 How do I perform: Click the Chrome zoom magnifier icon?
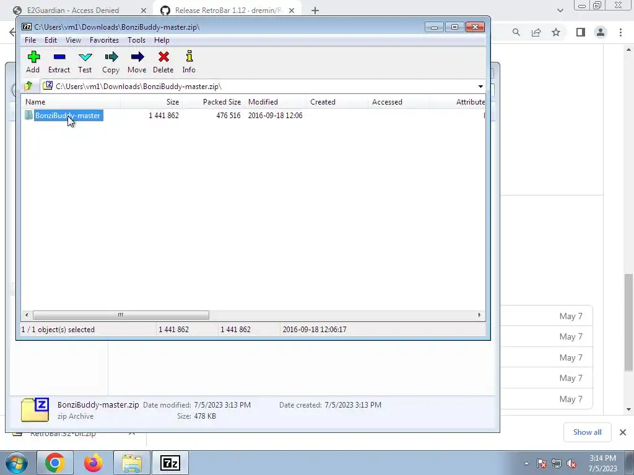[x=516, y=32]
